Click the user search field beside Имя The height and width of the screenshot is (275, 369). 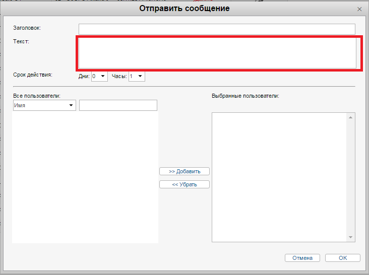tap(118, 105)
